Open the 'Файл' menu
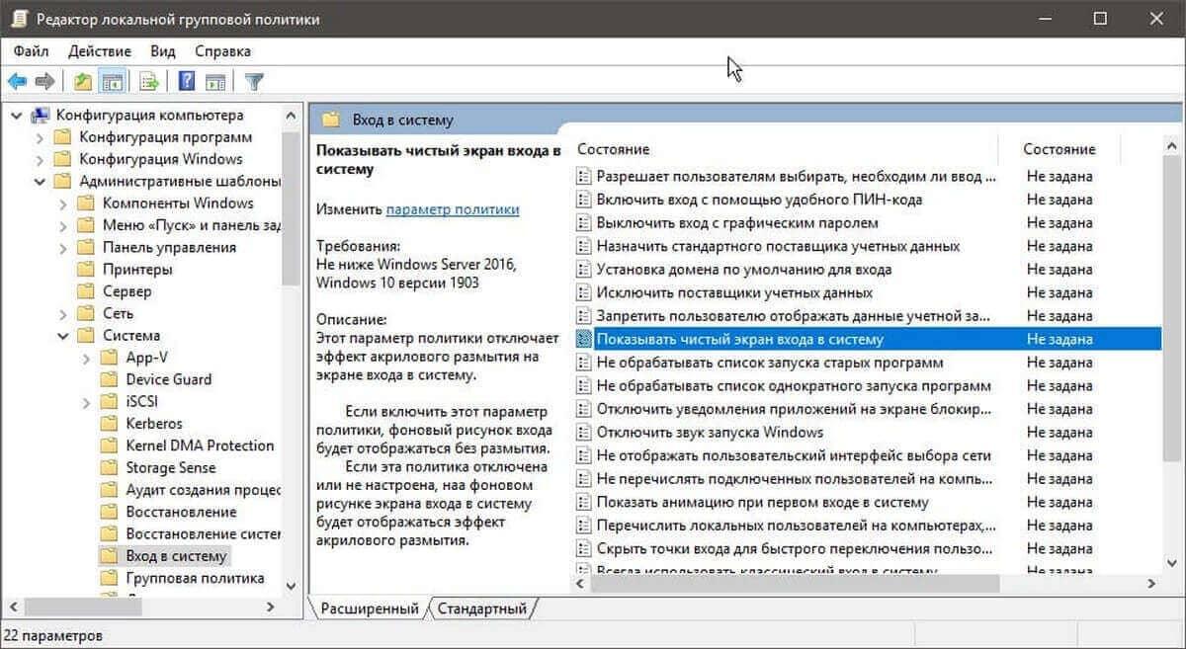1186x649 pixels. pyautogui.click(x=31, y=50)
